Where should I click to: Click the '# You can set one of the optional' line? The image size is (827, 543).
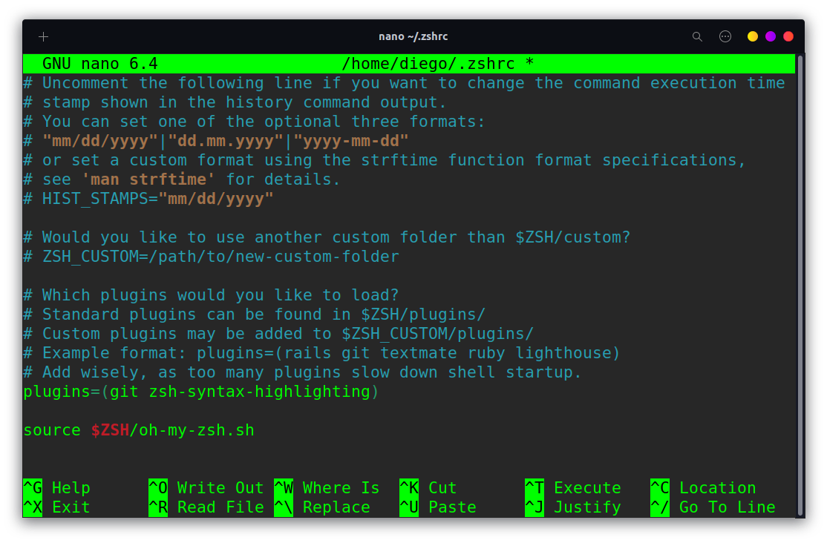pos(254,122)
